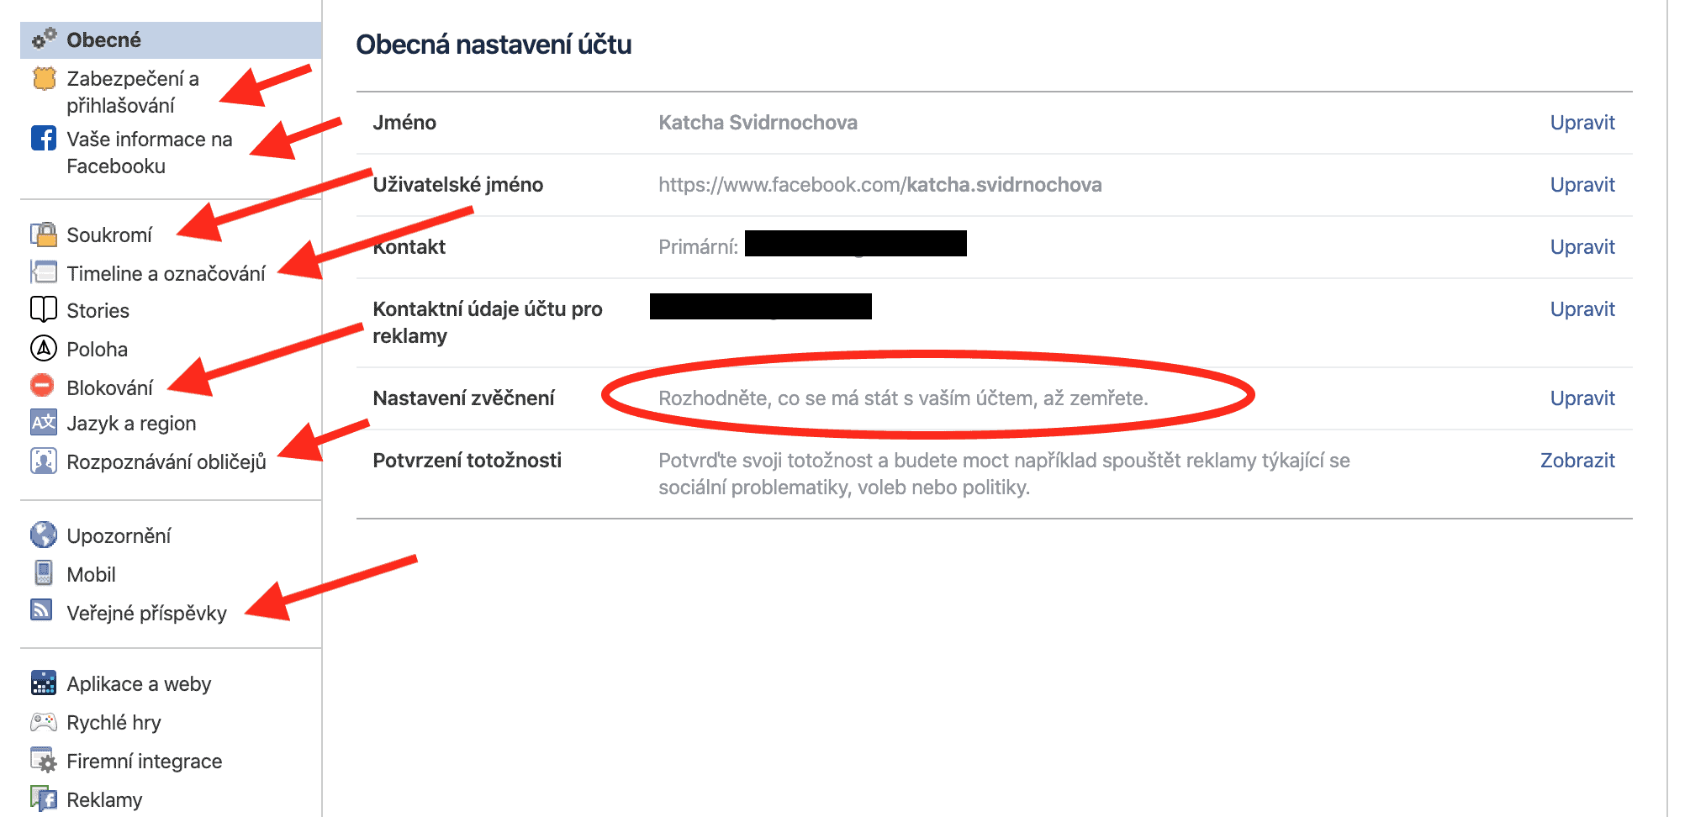Edit Kontaktní údaje účtu pro reklamy

coord(1582,308)
